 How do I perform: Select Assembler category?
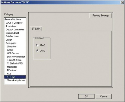click(x=11, y=26)
